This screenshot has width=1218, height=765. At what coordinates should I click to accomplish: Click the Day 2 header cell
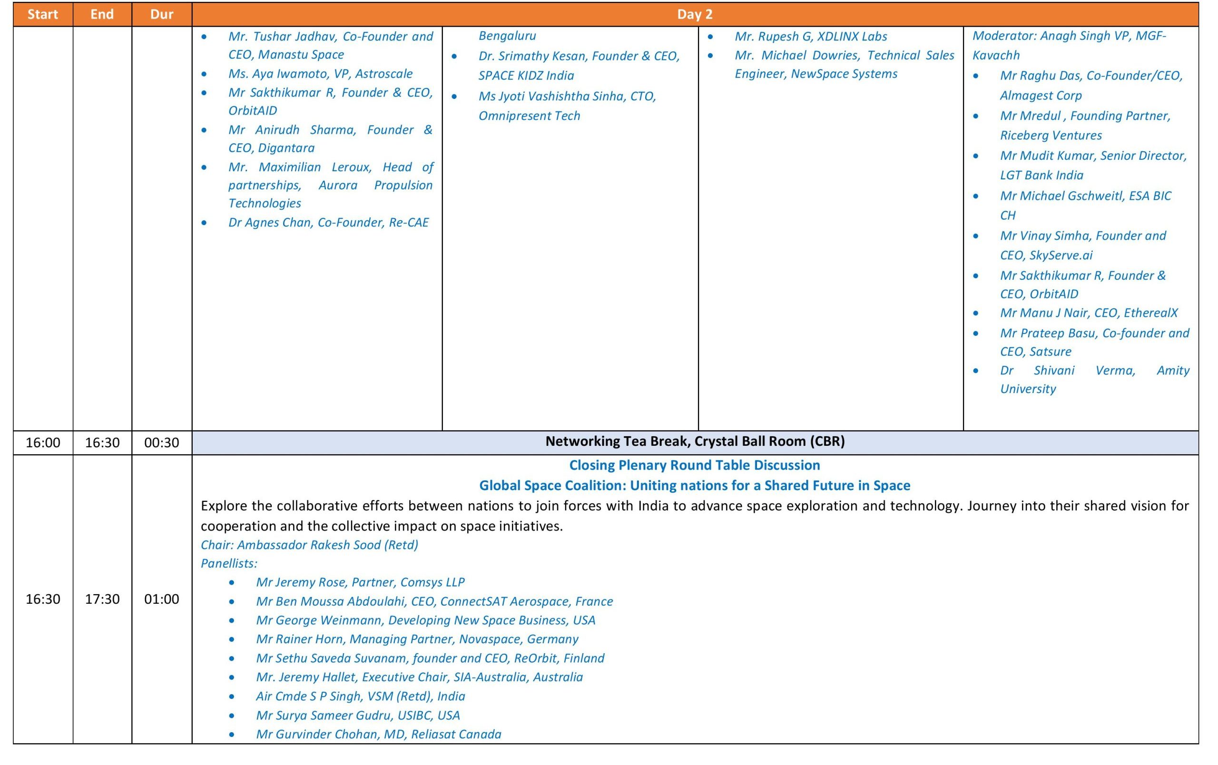click(x=695, y=14)
